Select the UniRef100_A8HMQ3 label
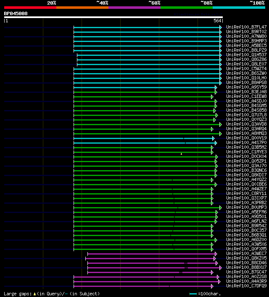 click(x=246, y=133)
